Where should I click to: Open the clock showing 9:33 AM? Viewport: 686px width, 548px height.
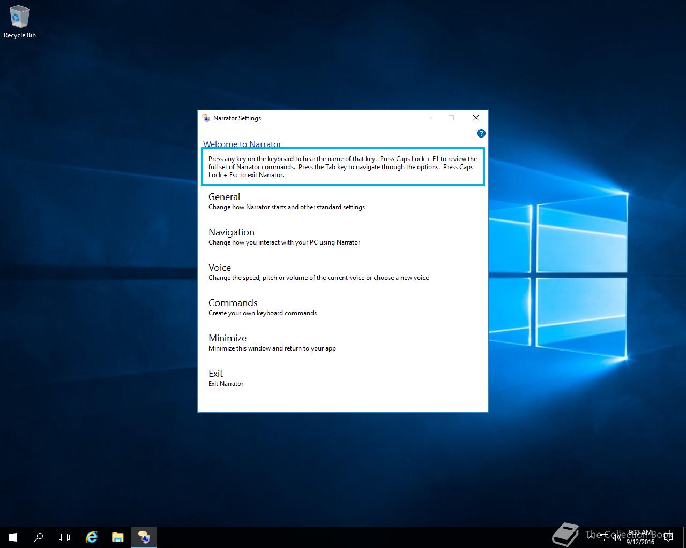(640, 537)
